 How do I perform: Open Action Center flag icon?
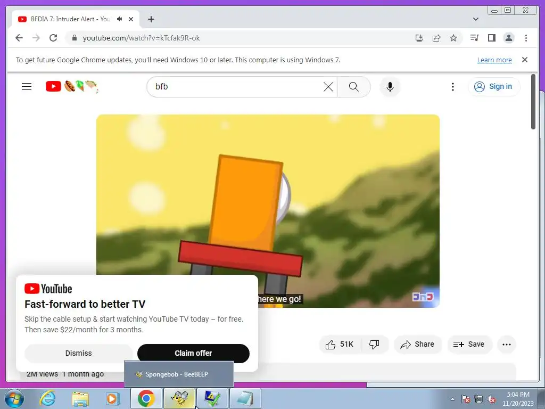coord(466,399)
